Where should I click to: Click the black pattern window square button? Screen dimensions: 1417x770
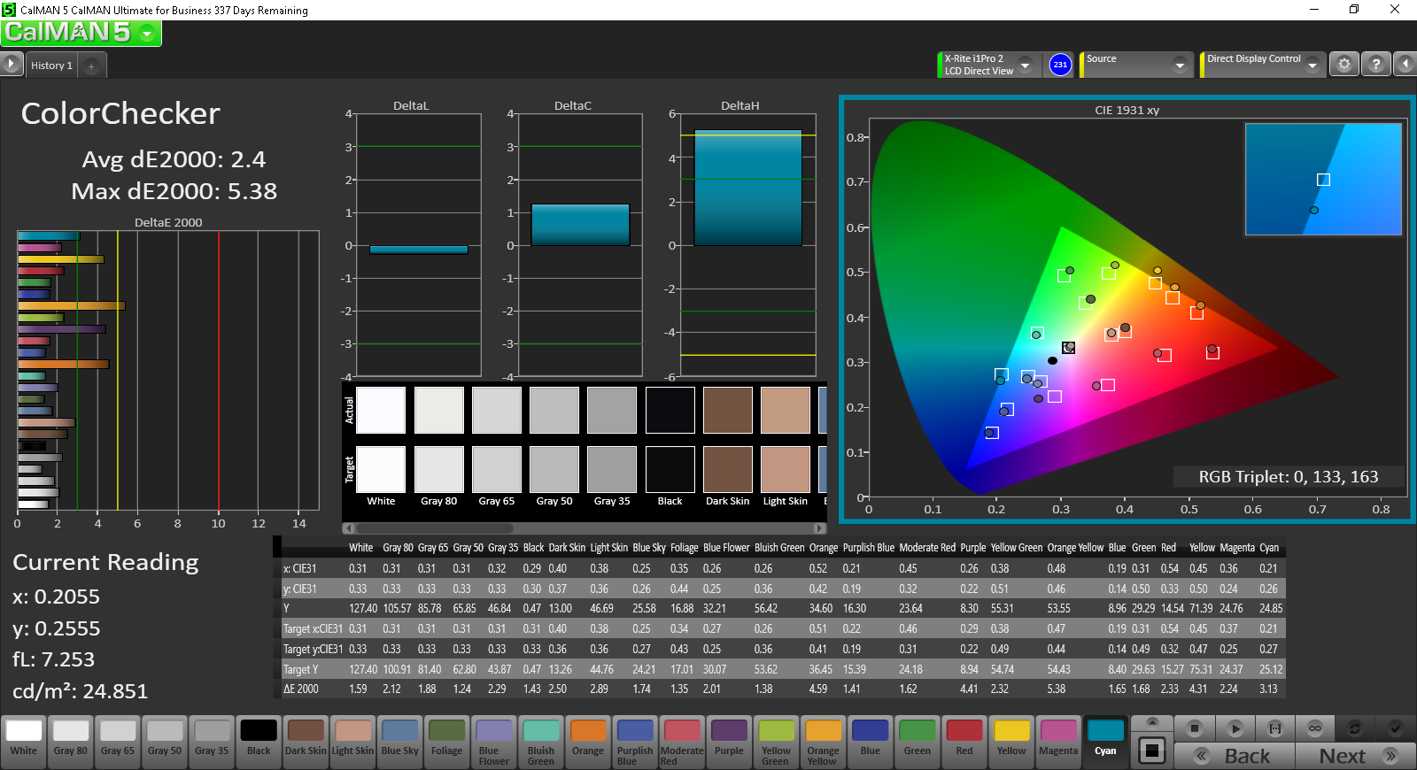point(1151,751)
